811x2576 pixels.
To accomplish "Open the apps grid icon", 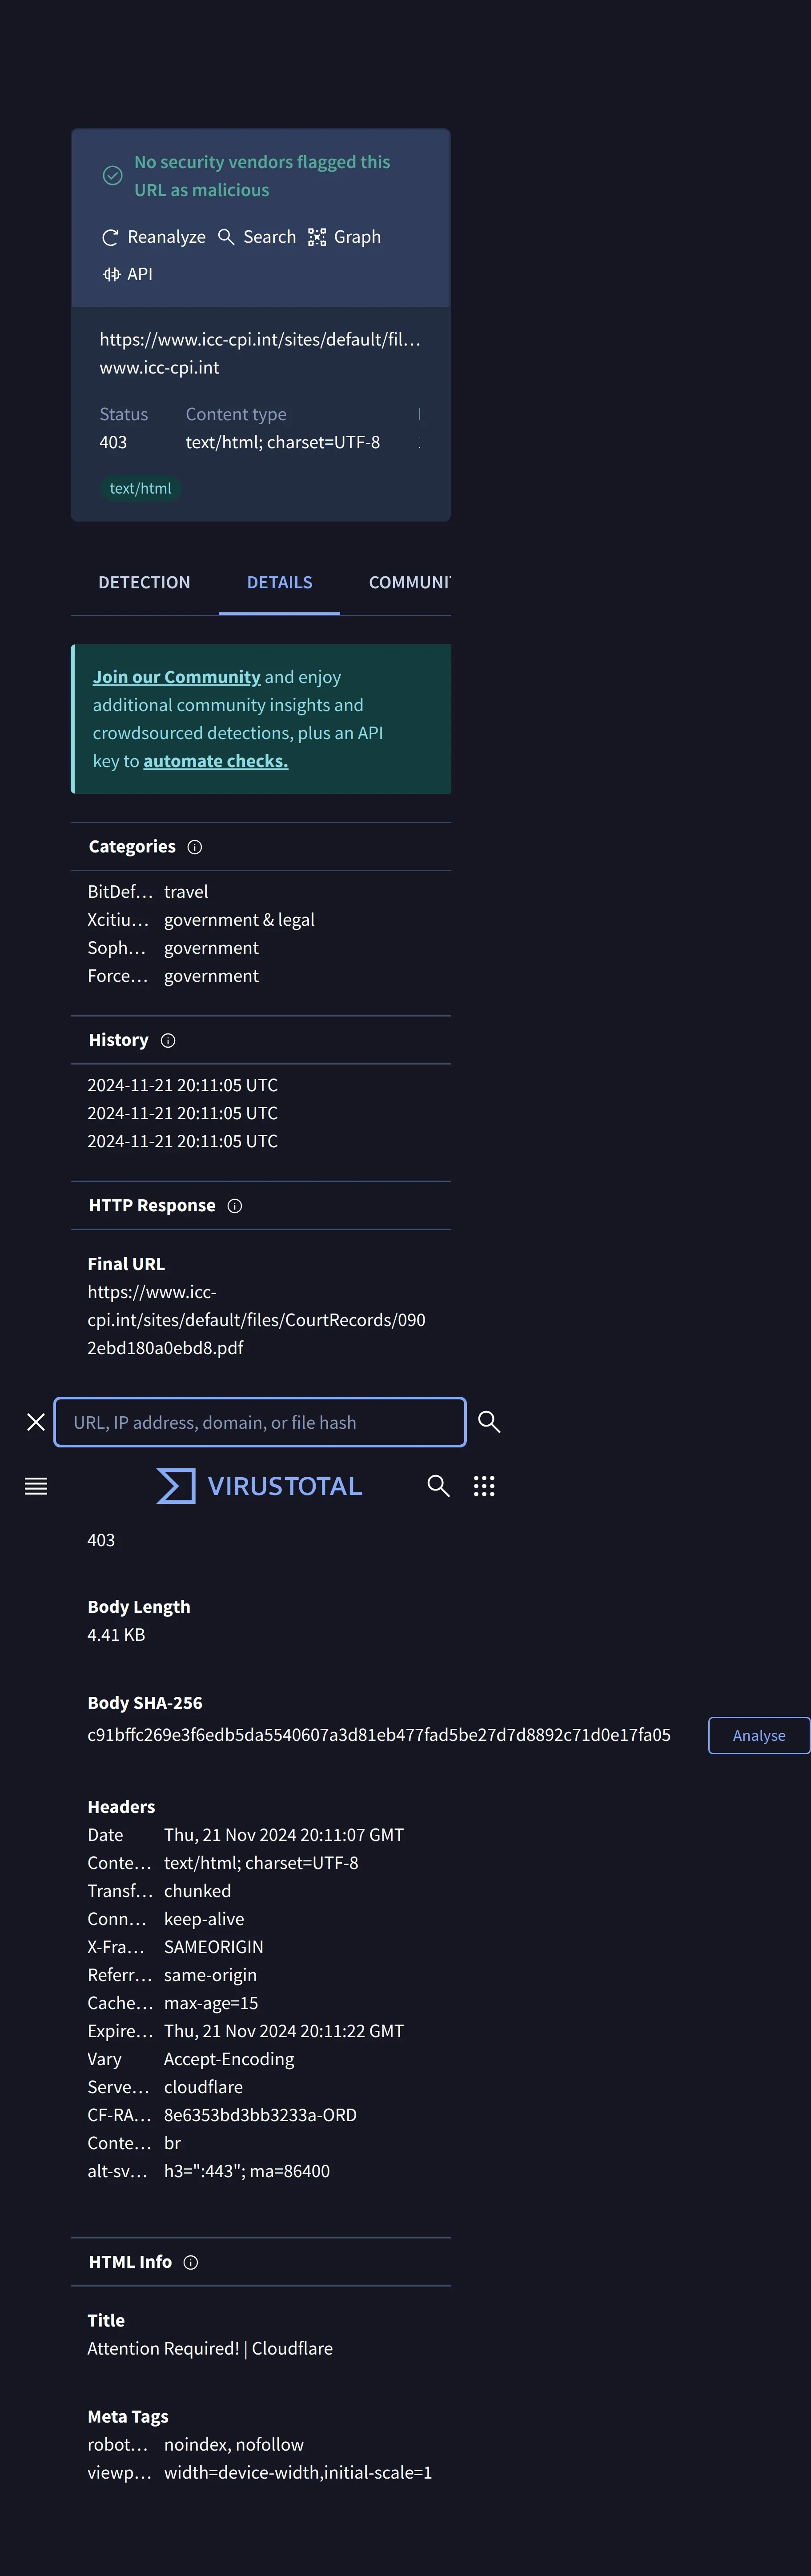I will (484, 1486).
